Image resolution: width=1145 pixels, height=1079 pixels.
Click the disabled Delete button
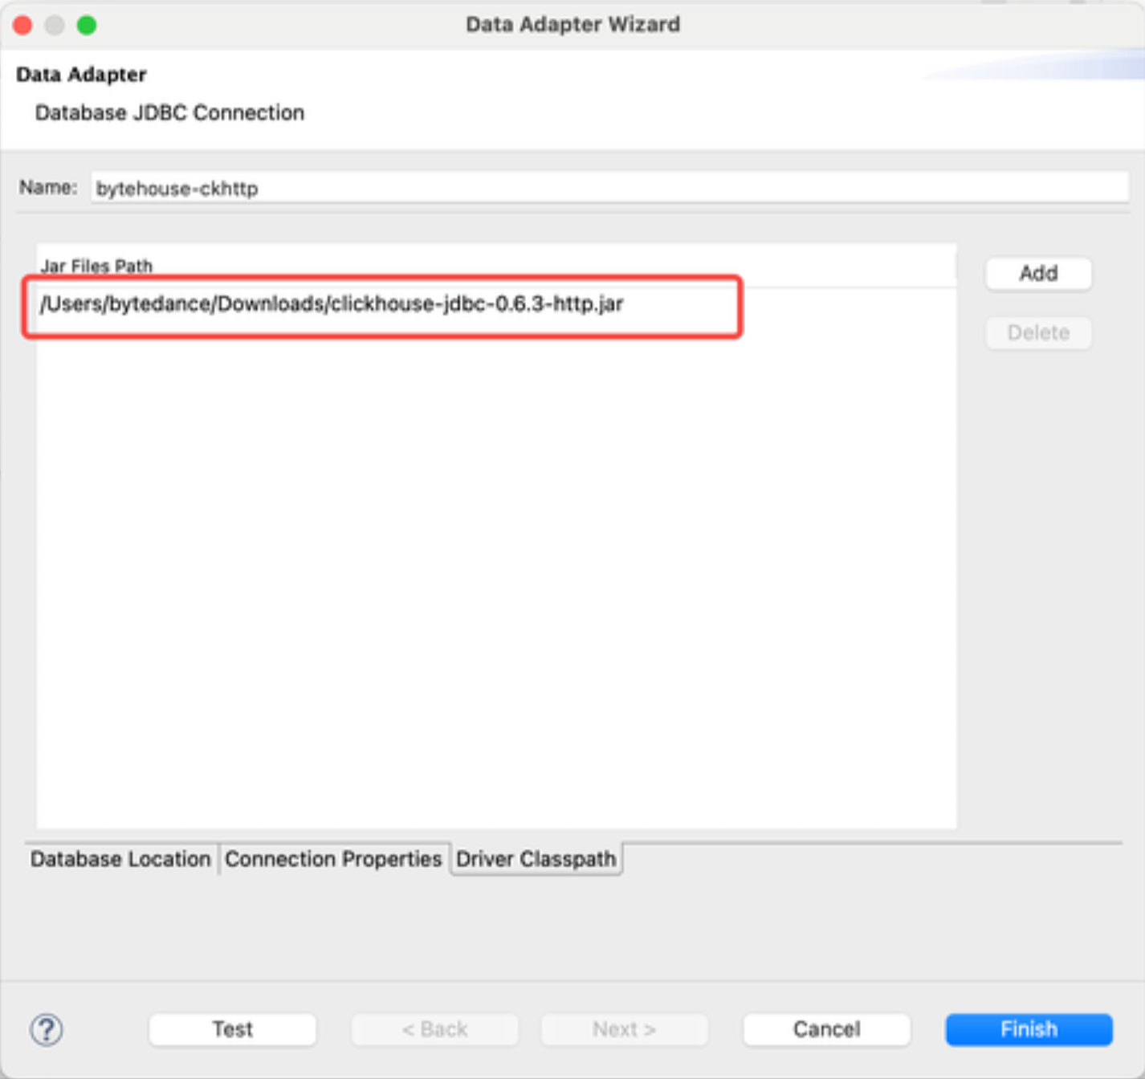click(1038, 332)
